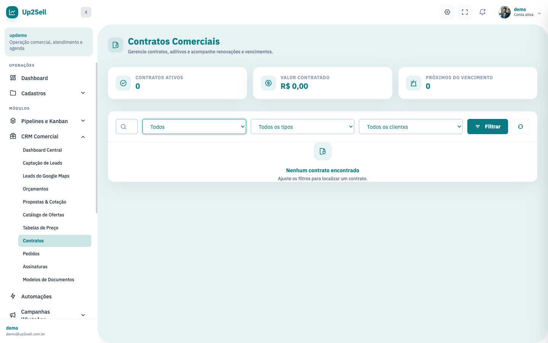Screen dimensions: 548x343
Task: Click the updemo workspace card
Action: tap(49, 42)
